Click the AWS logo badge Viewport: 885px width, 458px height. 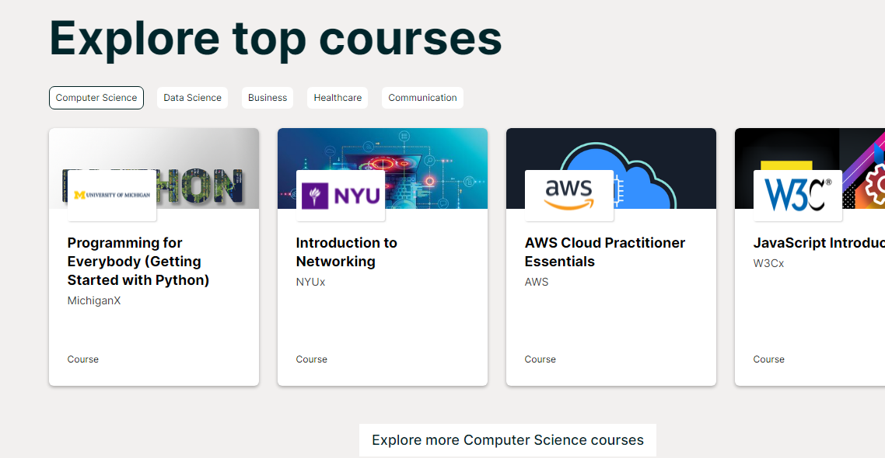tap(569, 196)
